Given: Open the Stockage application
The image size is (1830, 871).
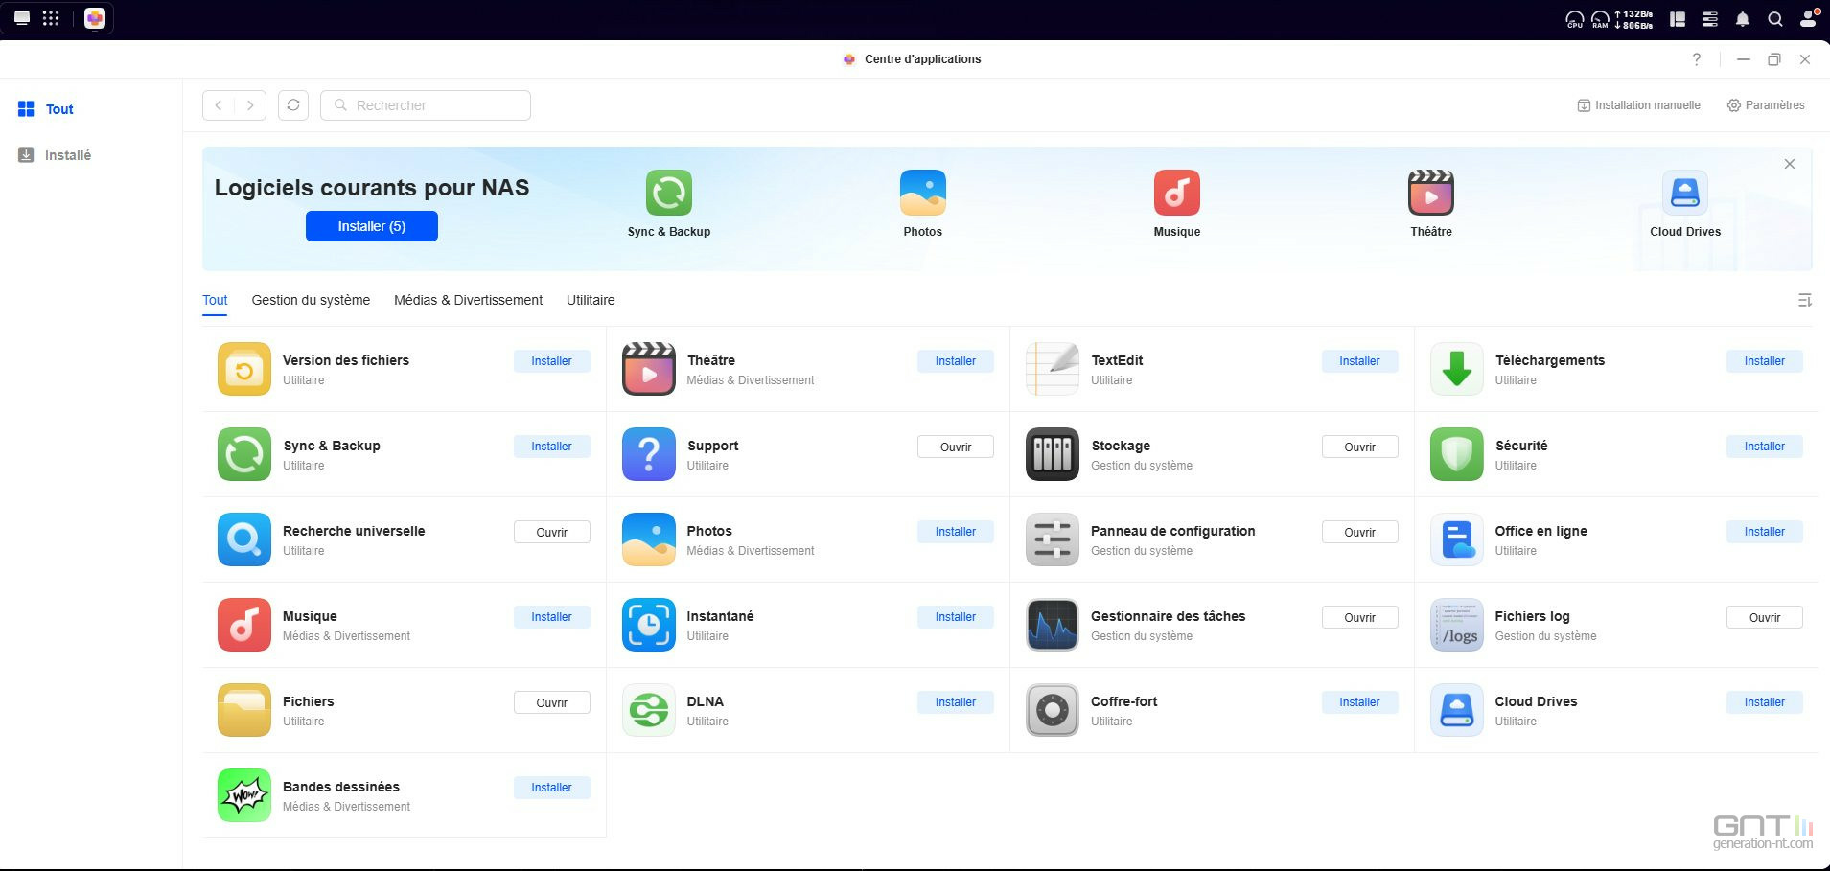Looking at the screenshot, I should tap(1359, 447).
